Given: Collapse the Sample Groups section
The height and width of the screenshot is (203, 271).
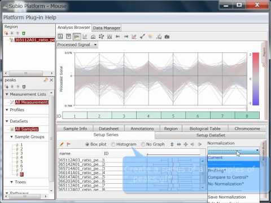Looking at the screenshot, I should pos(12,137).
